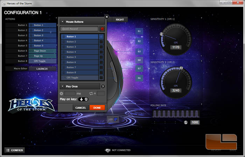Tick the checkbox beside Button 3 in the popup list
Screen dimensions: 245x157
(101, 47)
